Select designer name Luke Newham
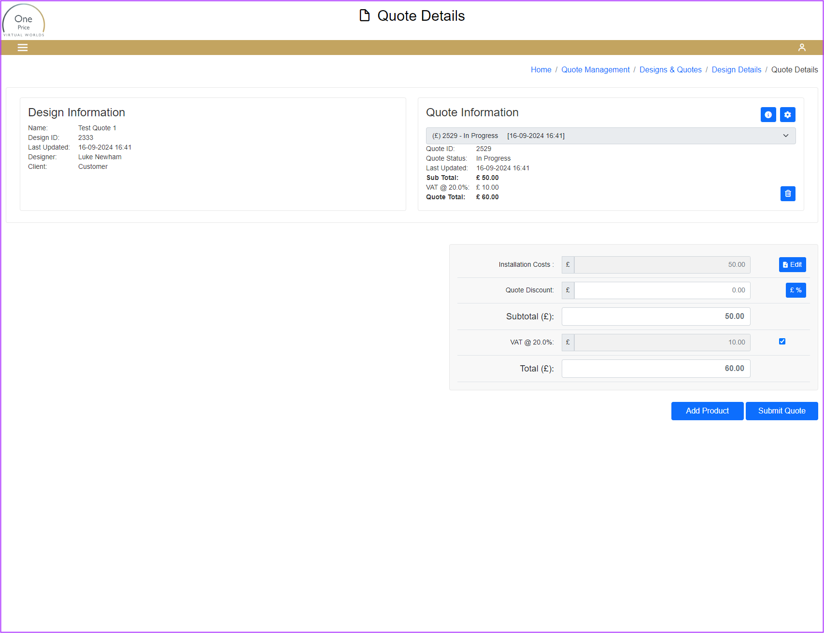Viewport: 824px width, 633px height. 99,157
